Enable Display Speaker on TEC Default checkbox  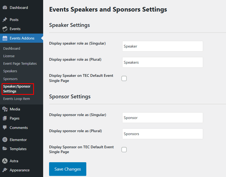tap(124, 78)
